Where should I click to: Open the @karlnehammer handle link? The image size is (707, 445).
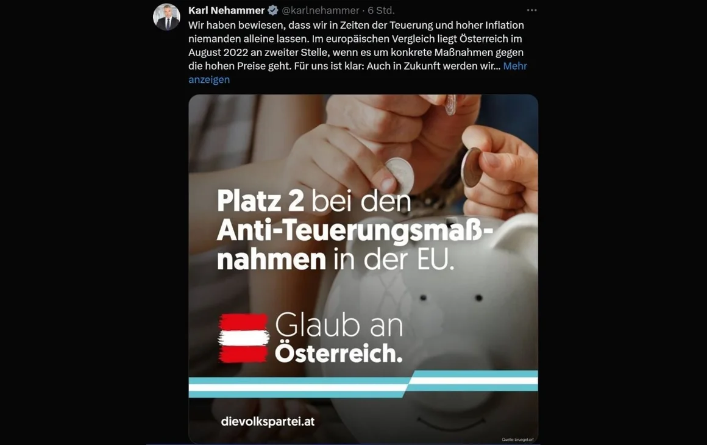pos(320,10)
